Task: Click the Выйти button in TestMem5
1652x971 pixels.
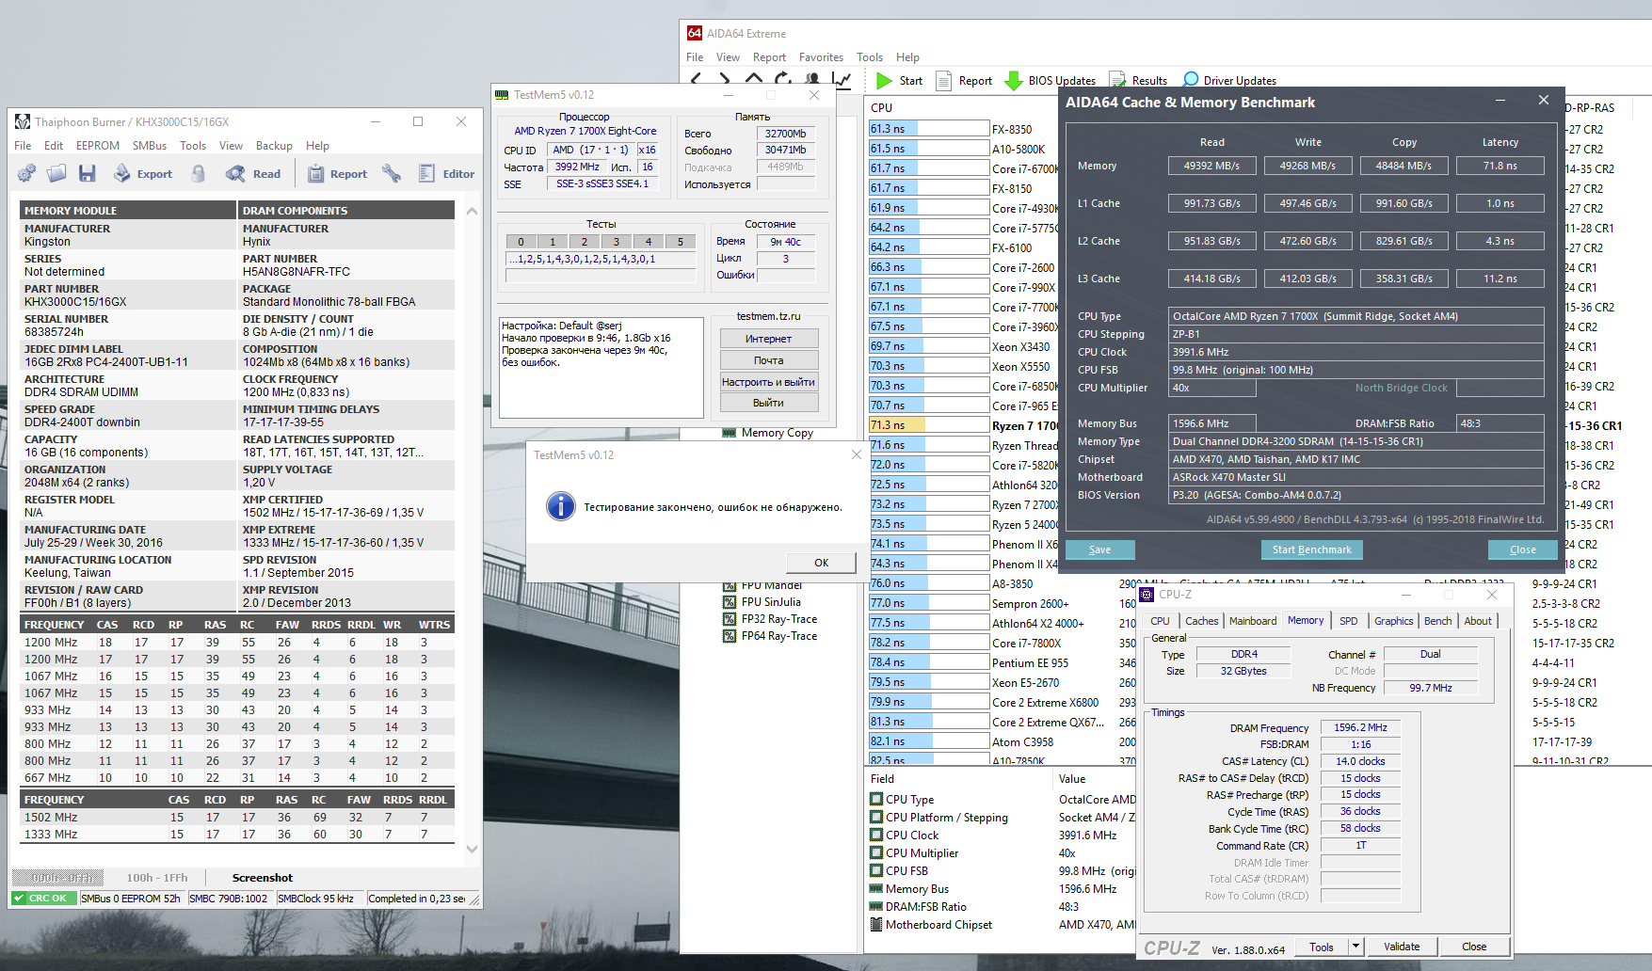Action: (768, 403)
